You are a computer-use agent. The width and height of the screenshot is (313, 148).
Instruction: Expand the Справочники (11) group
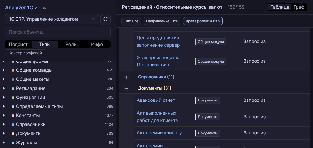126,77
